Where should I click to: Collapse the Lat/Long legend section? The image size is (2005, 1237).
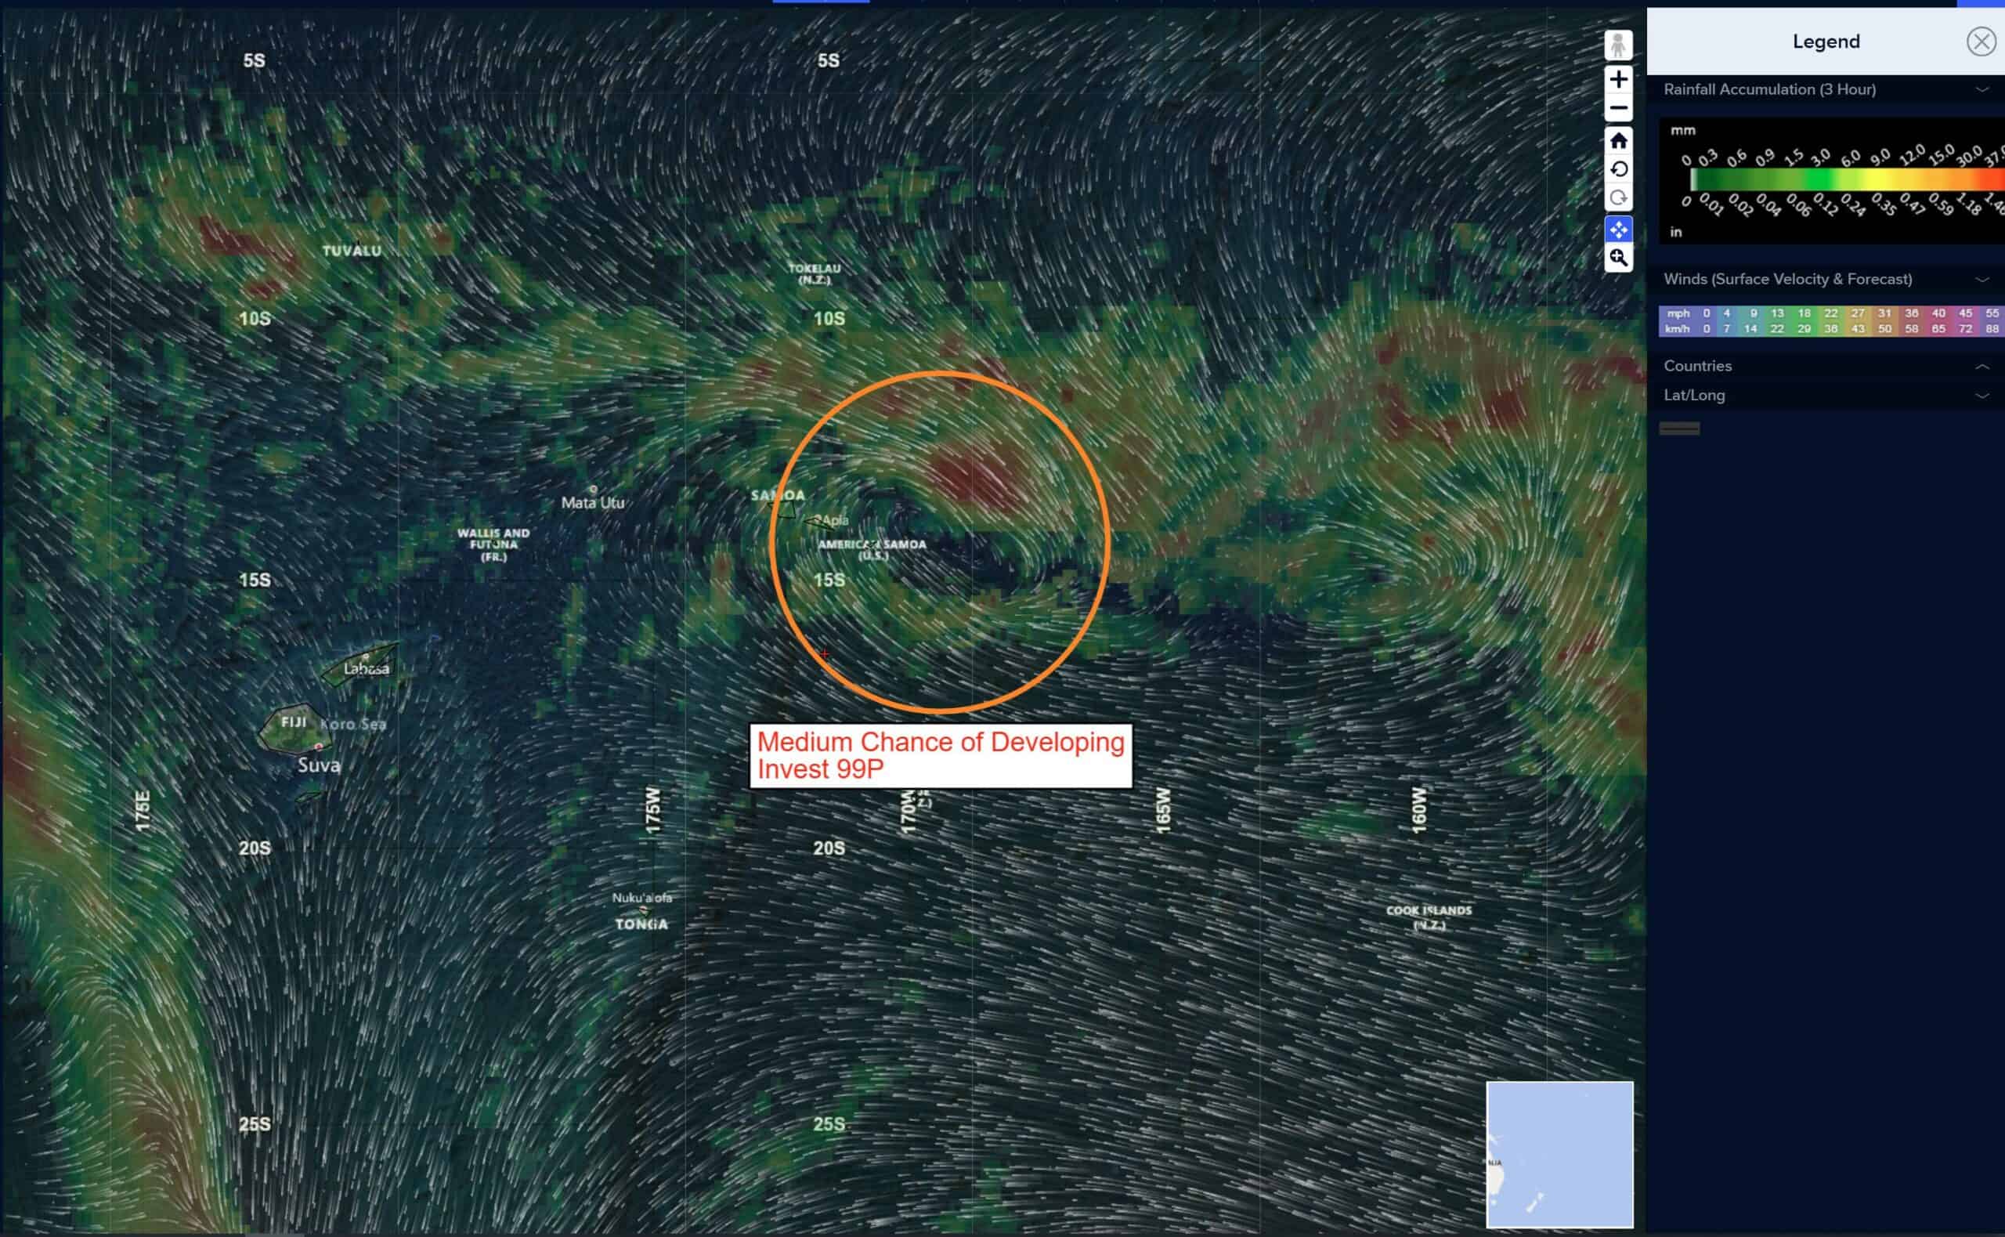[x=1982, y=396]
